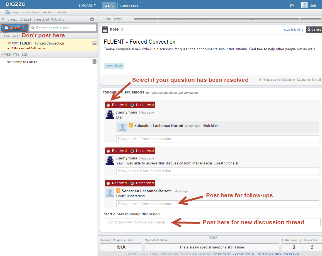Open the ansys_fluent folder filter

click(31, 13)
